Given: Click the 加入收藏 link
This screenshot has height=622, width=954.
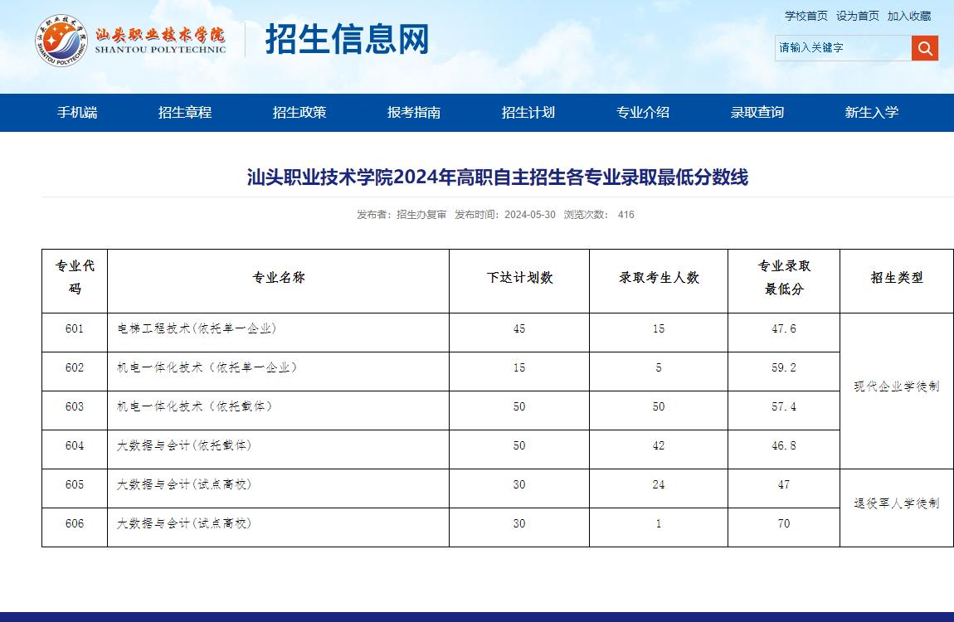Looking at the screenshot, I should (x=909, y=16).
